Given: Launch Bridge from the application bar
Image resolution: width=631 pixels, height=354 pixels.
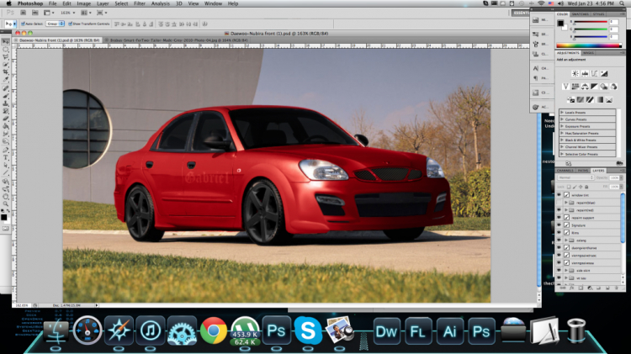Looking at the screenshot, I should pos(24,13).
